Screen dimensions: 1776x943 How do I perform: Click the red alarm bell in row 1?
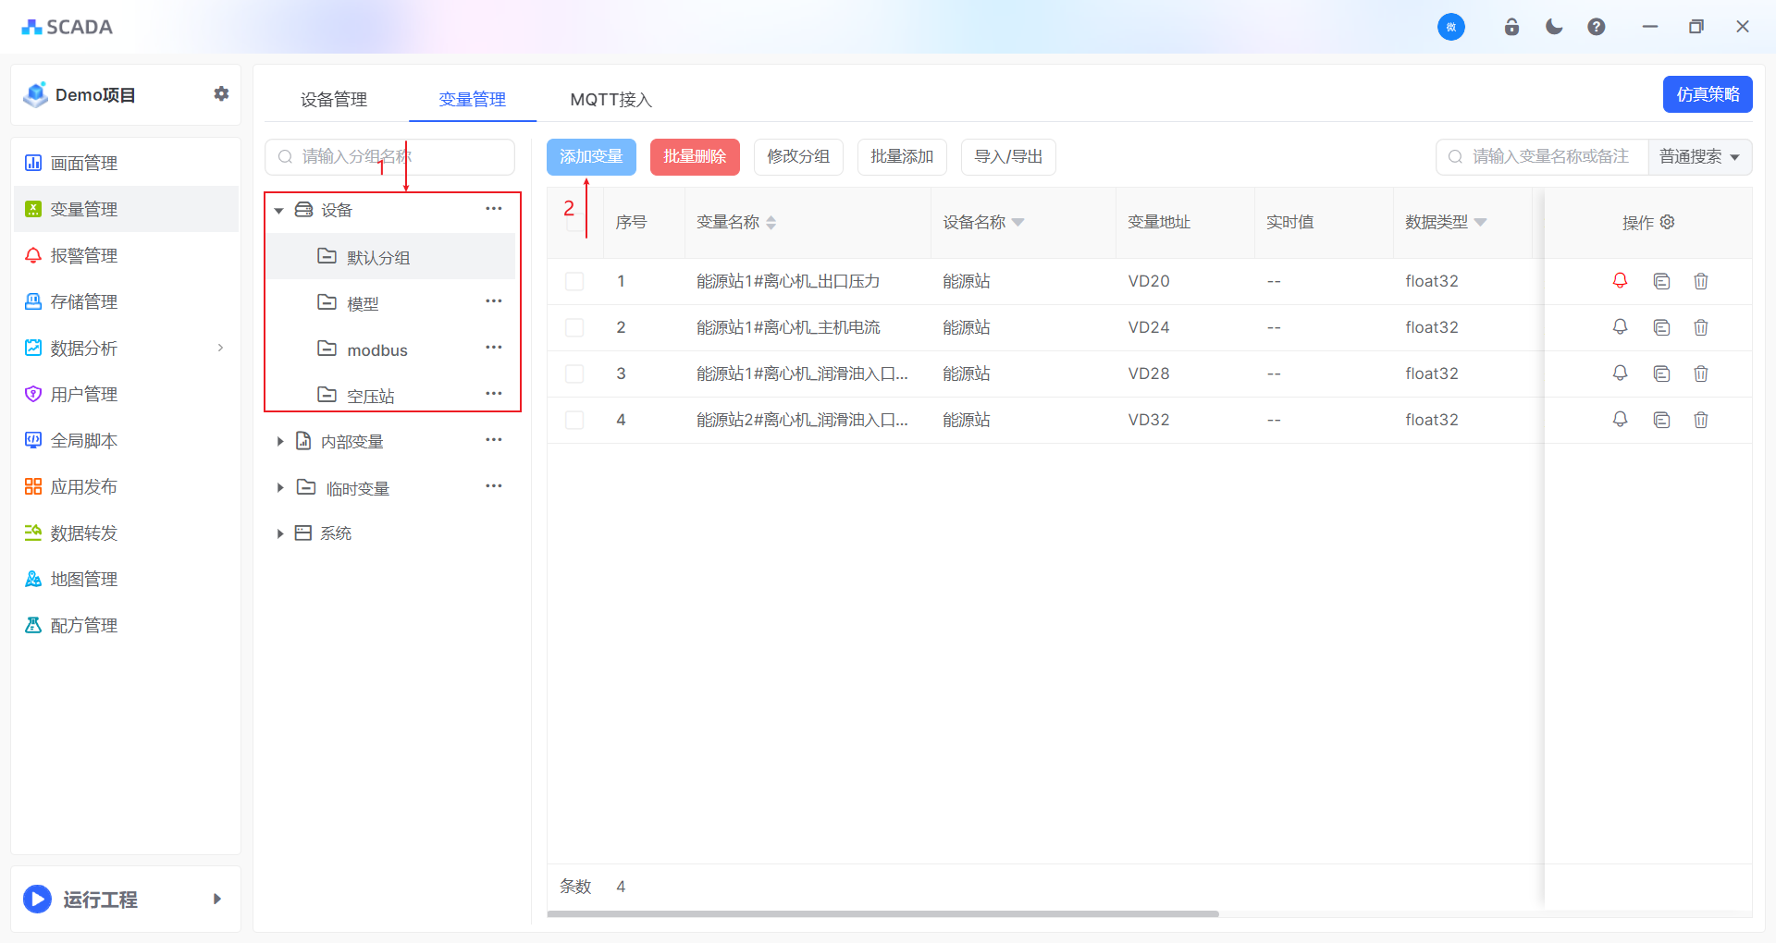(x=1620, y=280)
